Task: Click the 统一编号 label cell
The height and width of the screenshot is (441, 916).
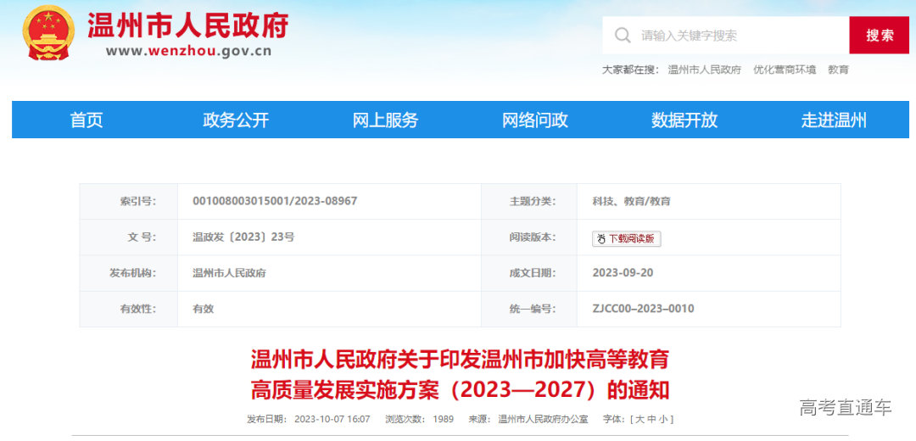Action: tap(528, 309)
